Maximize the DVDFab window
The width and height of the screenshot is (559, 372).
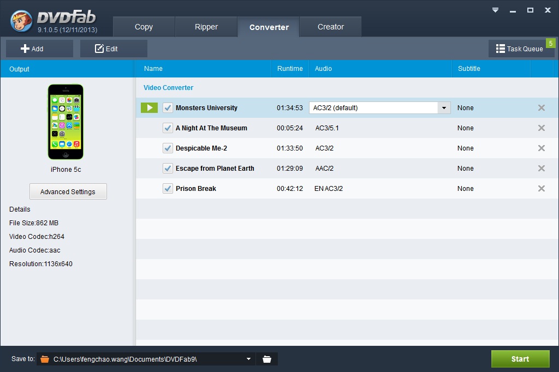530,10
